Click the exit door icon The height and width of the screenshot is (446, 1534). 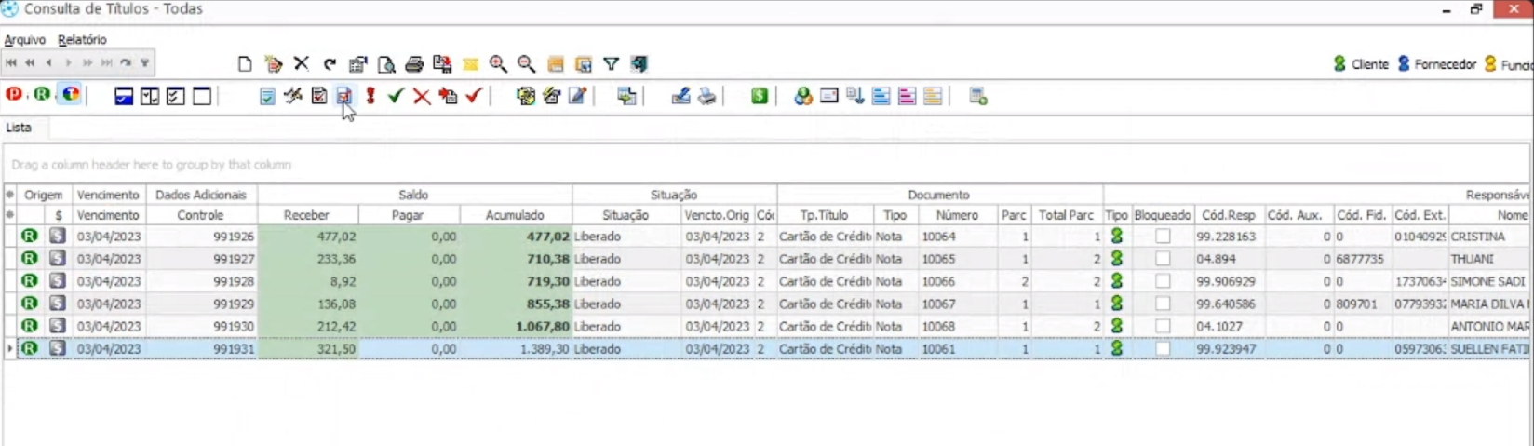point(639,64)
